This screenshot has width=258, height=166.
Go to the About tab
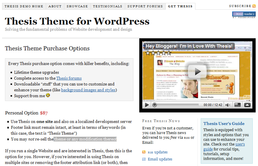[55, 6]
